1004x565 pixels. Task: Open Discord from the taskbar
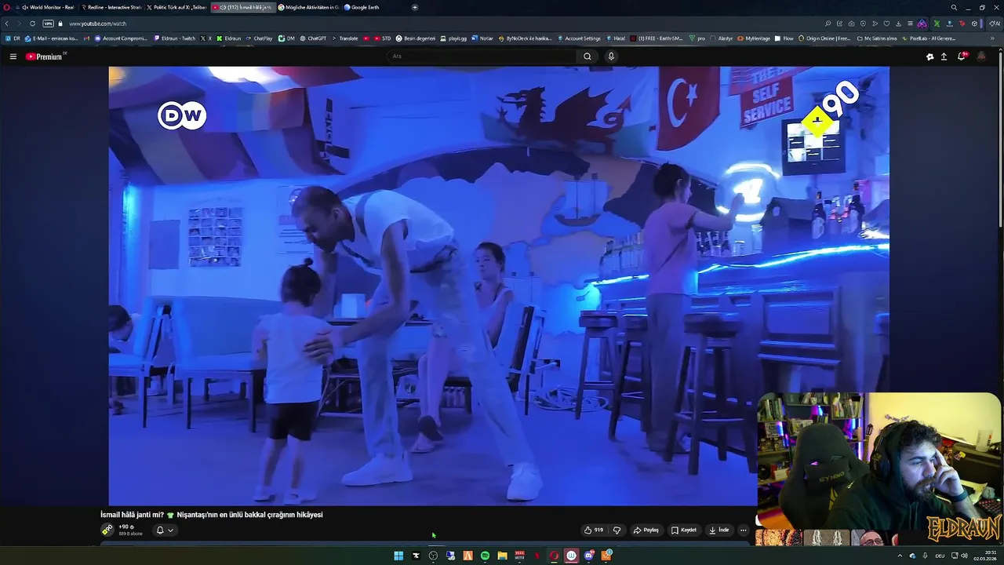coord(589,556)
